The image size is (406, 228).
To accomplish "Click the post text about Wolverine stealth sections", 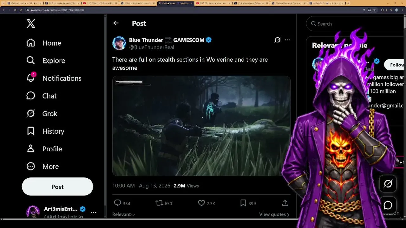I will click(190, 64).
